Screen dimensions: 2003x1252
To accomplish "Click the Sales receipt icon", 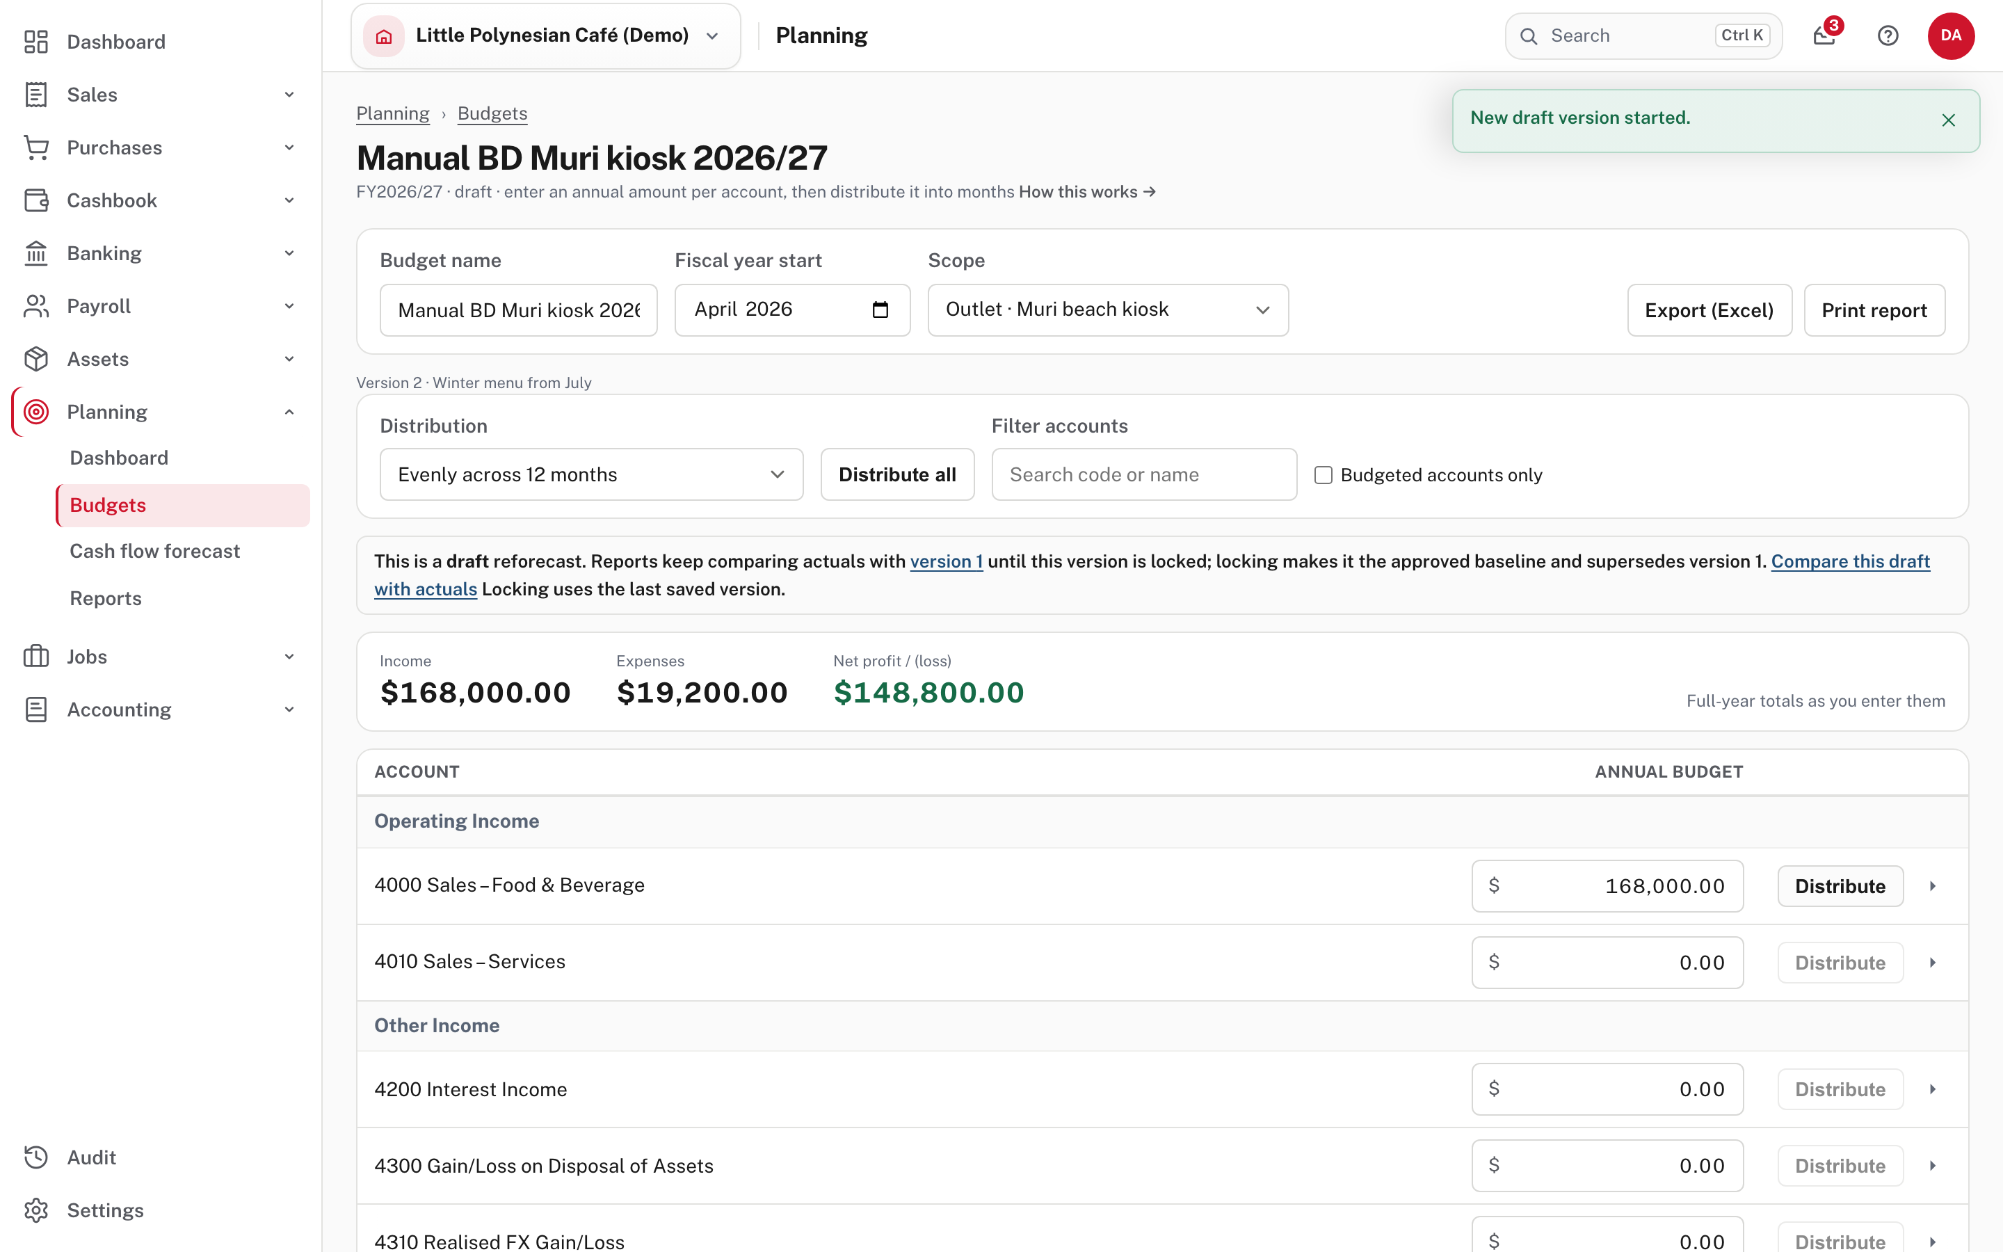I will coord(35,95).
